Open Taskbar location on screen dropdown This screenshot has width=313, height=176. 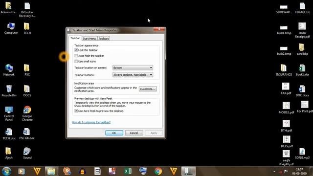(x=133, y=67)
